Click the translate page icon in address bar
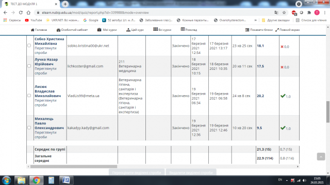Image resolution: width=330 pixels, height=185 pixels. click(276, 12)
